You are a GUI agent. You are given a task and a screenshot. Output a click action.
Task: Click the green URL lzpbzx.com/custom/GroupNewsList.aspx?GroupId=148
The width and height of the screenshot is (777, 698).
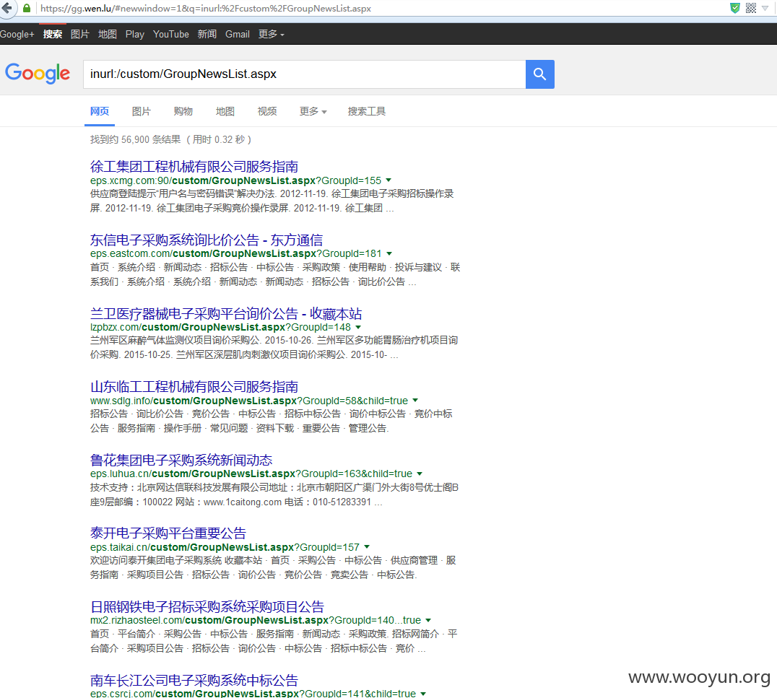click(x=220, y=327)
